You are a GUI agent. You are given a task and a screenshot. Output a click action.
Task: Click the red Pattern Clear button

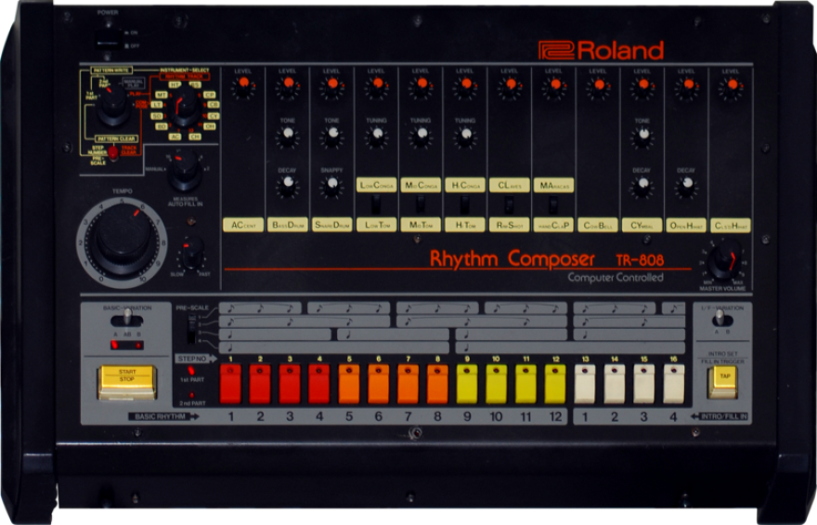pos(112,152)
